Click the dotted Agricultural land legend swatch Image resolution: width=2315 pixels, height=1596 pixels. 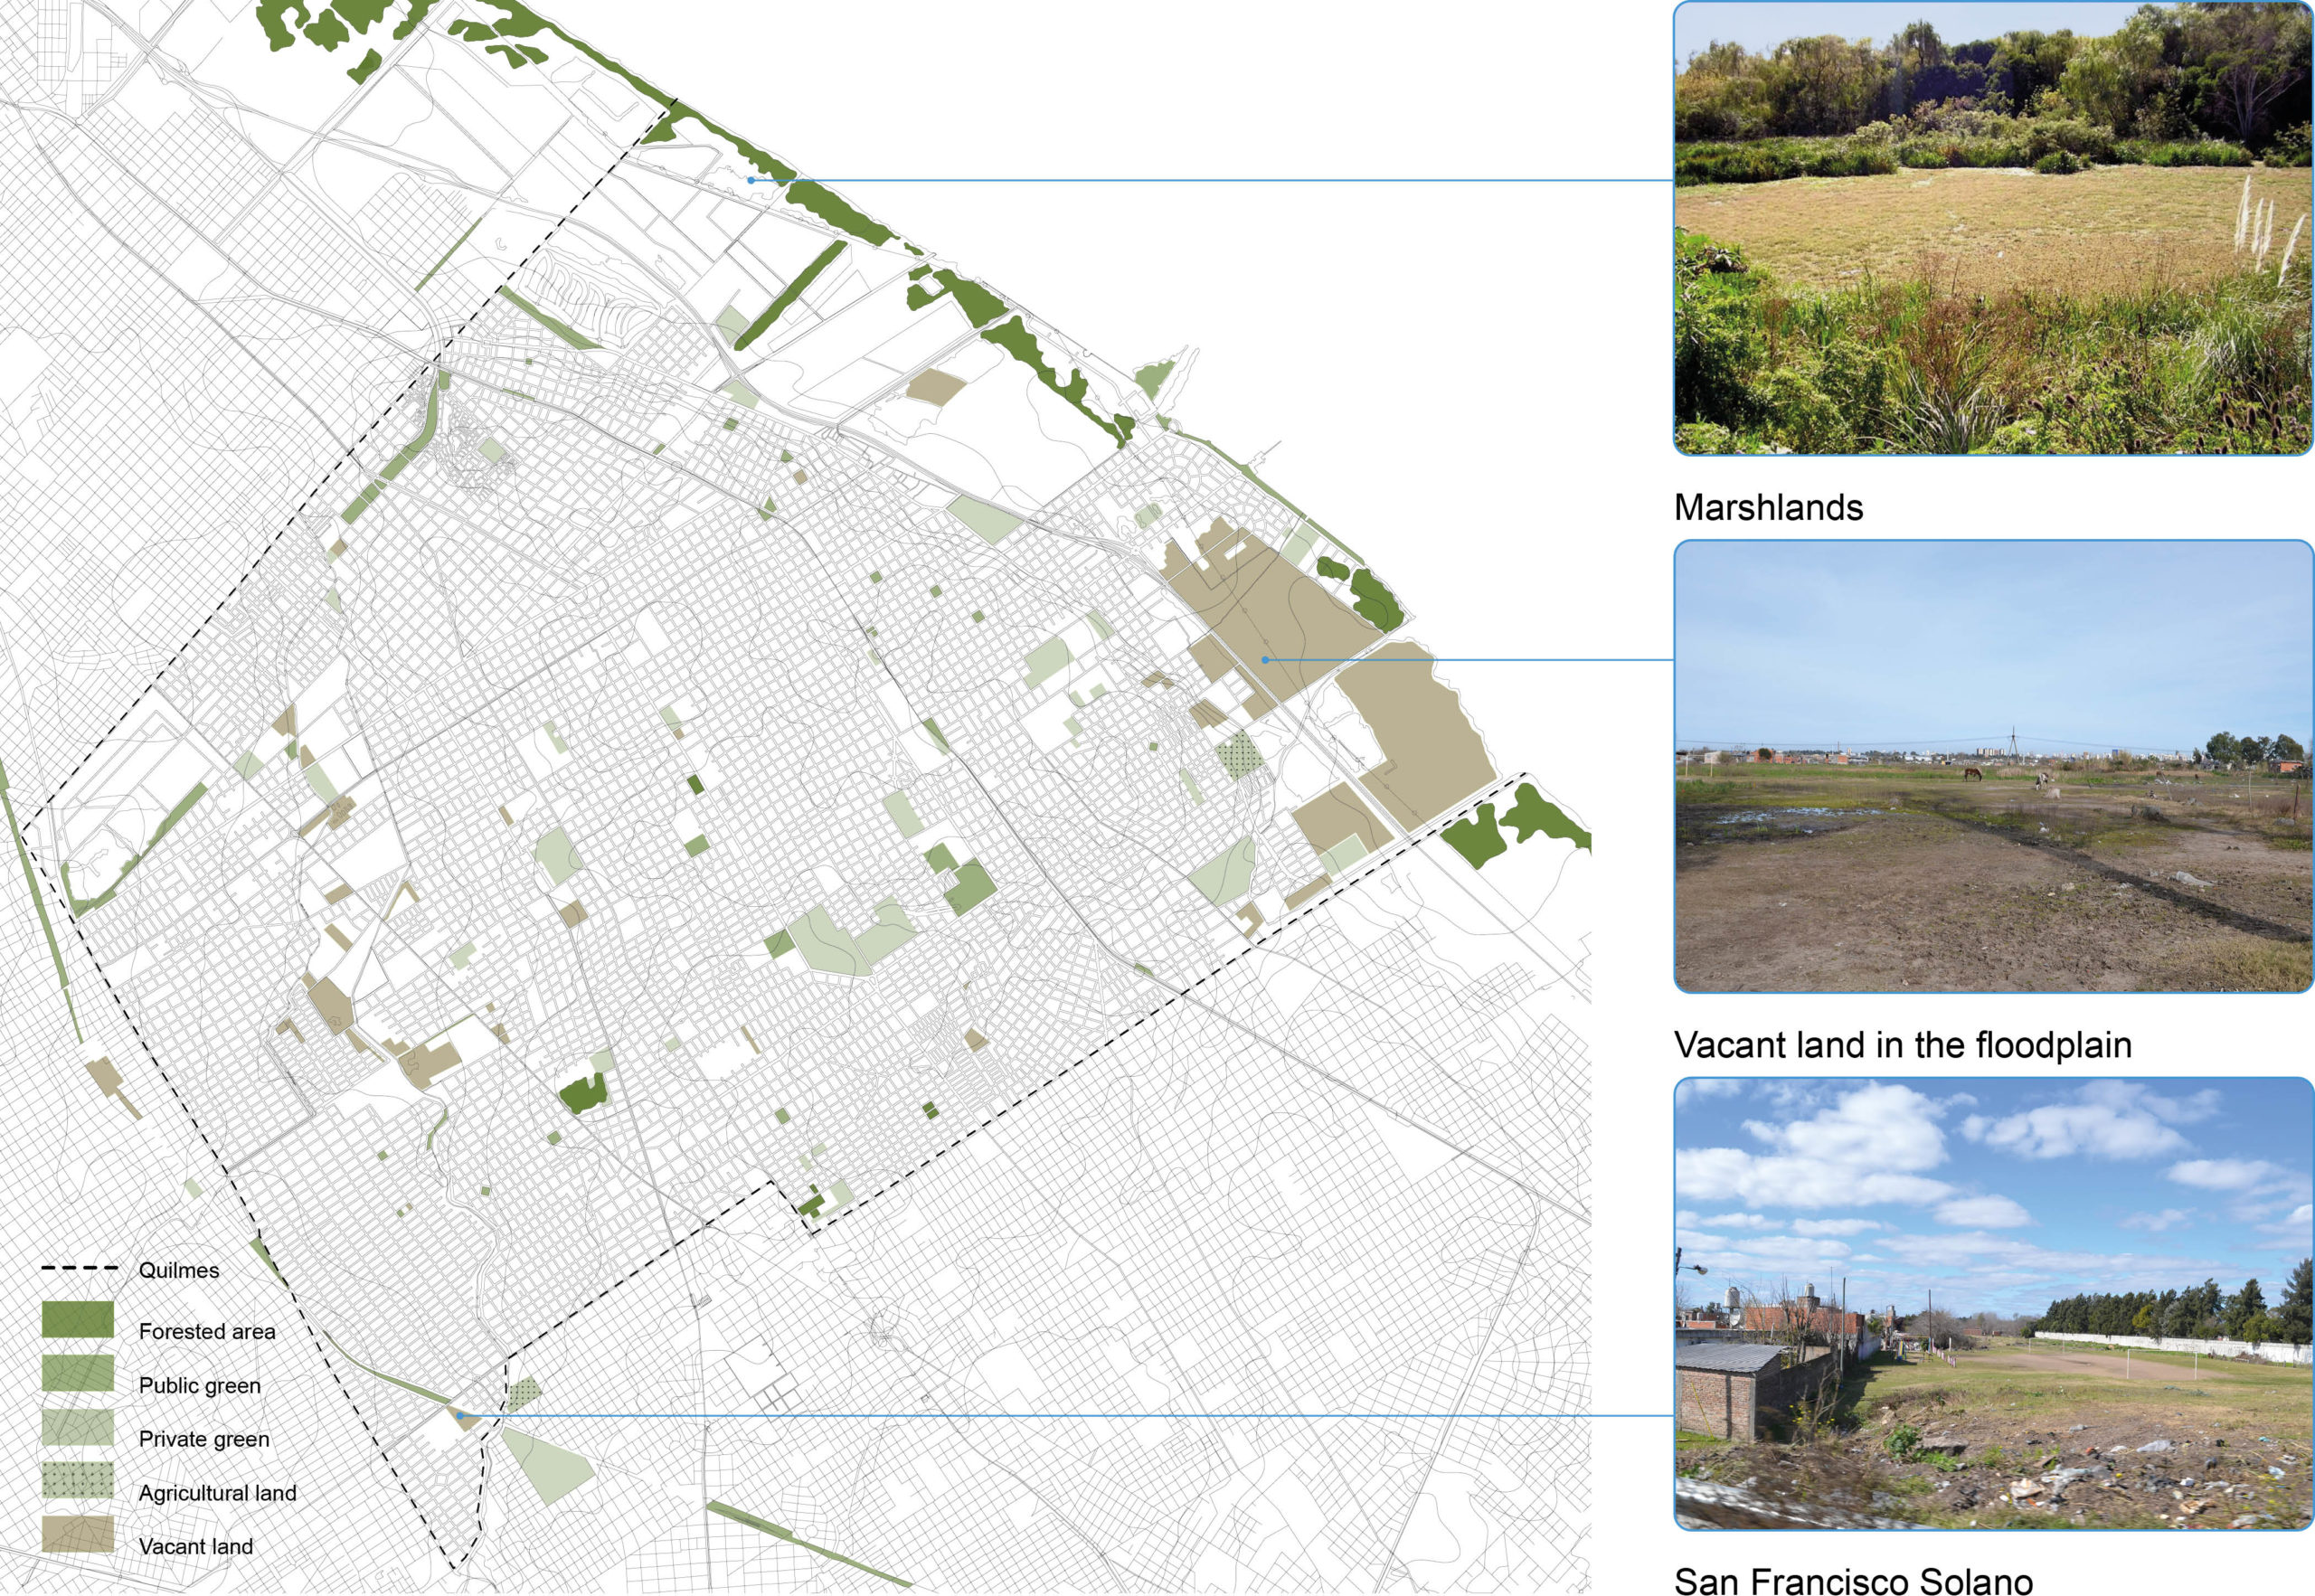(78, 1481)
